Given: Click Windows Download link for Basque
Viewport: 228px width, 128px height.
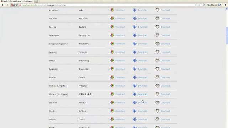Looking at the screenshot, I should (x=120, y=27).
